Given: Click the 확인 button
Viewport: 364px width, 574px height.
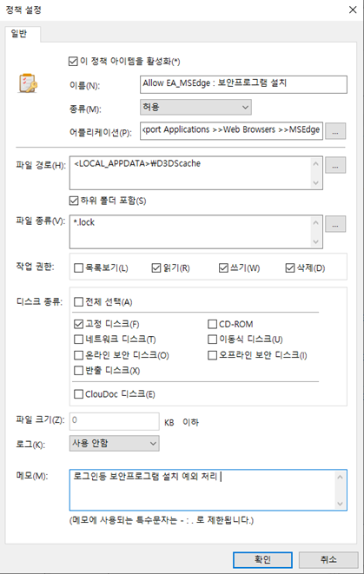Looking at the screenshot, I should [262, 560].
